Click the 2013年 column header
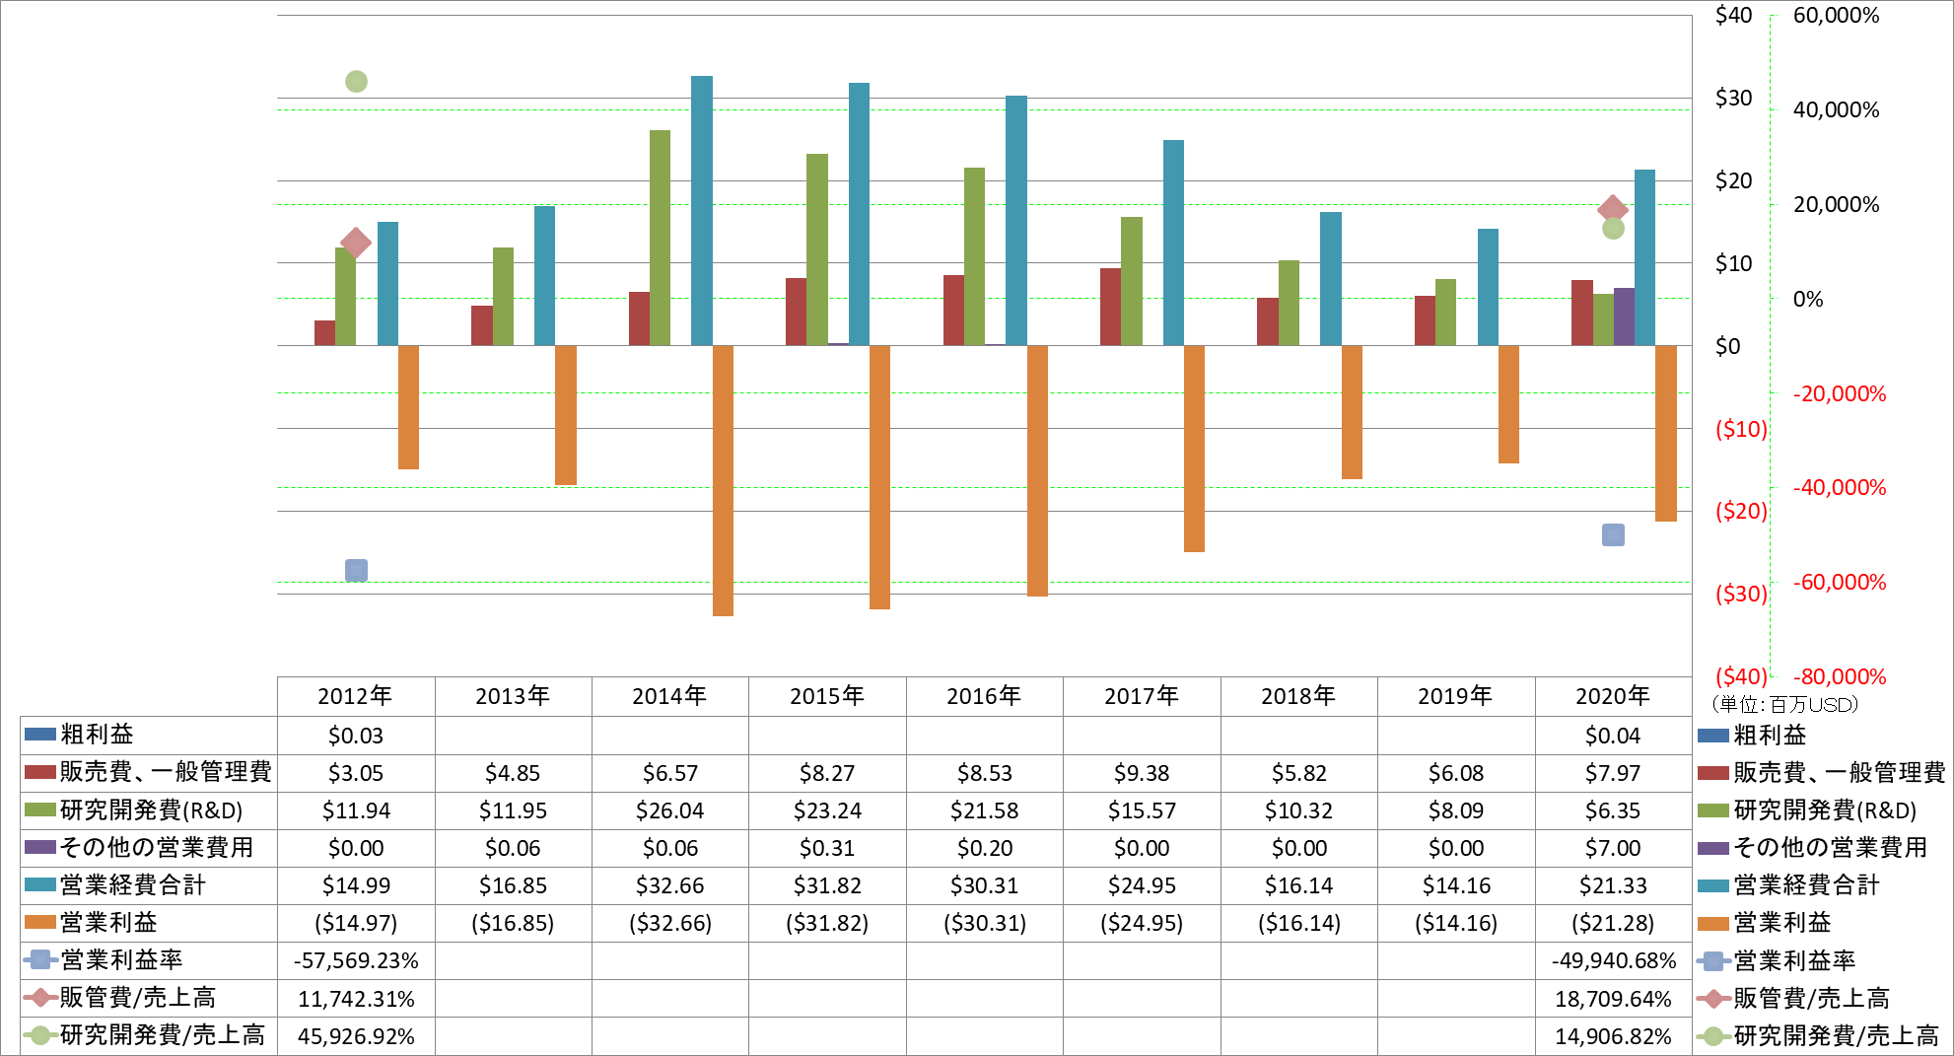This screenshot has width=1954, height=1056. click(x=513, y=696)
